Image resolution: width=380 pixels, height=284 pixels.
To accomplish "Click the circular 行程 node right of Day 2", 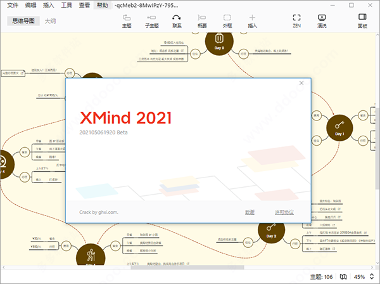I will pyautogui.click(x=294, y=243).
